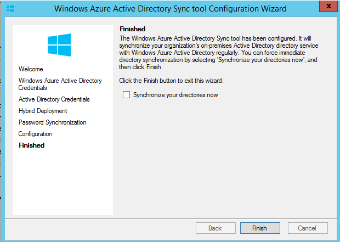Click the blank area below the Finished step
Screen dimensions: 340x242
[63, 181]
